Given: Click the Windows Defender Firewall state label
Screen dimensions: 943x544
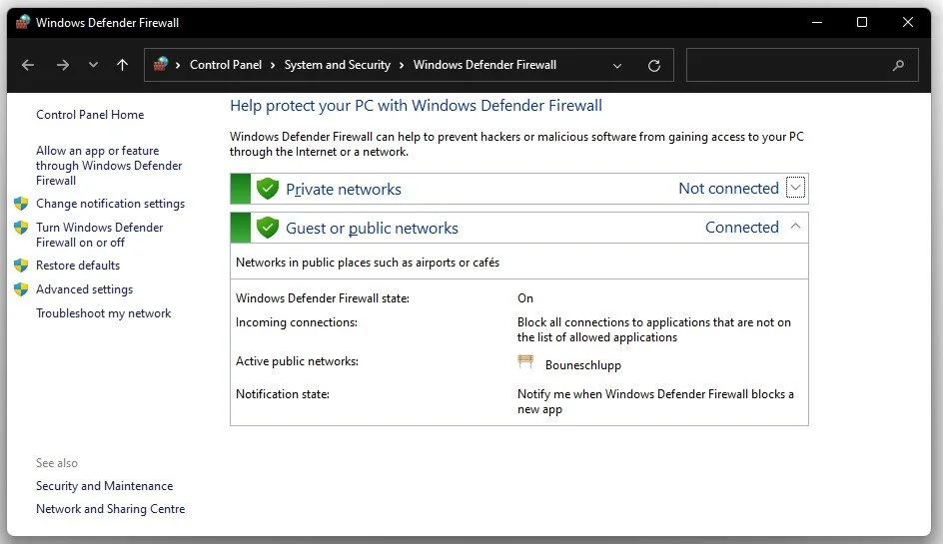Looking at the screenshot, I should [323, 298].
